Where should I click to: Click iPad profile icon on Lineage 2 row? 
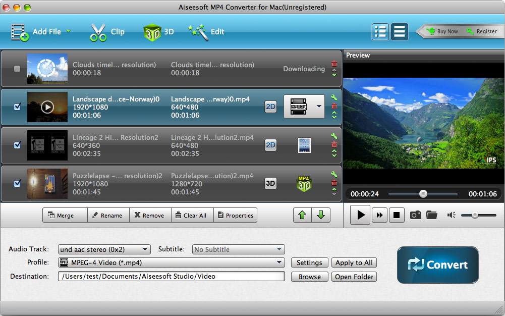[304, 145]
